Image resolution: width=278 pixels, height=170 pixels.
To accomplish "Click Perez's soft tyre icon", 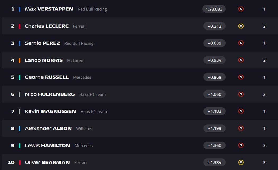I will [x=241, y=43].
